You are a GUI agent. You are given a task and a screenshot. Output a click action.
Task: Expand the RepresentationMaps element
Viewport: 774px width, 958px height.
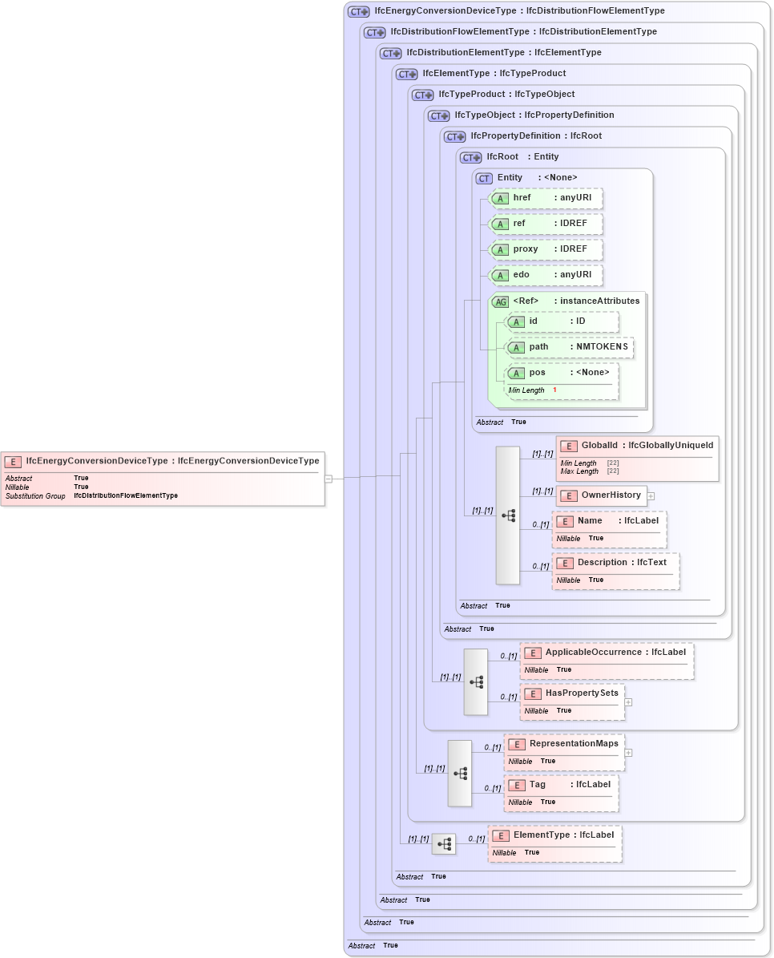tap(628, 753)
